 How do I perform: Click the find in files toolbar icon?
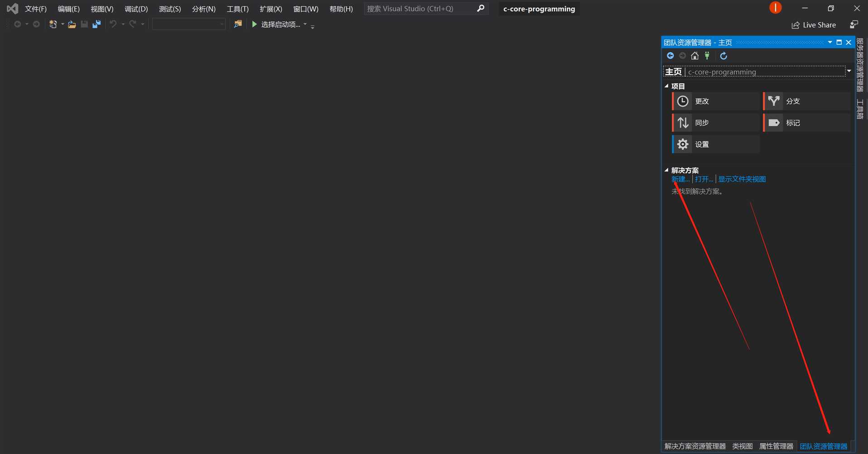click(x=238, y=24)
